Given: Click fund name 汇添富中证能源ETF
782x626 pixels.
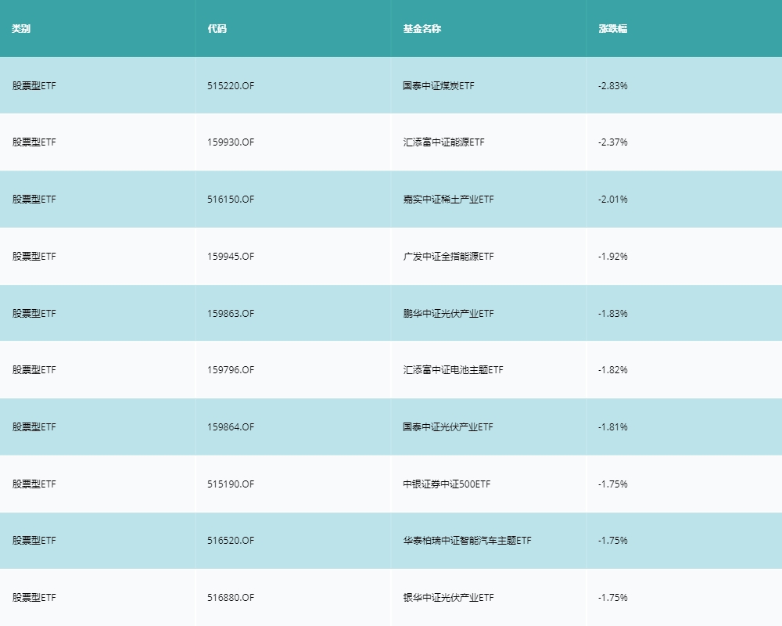Looking at the screenshot, I should 443,142.
